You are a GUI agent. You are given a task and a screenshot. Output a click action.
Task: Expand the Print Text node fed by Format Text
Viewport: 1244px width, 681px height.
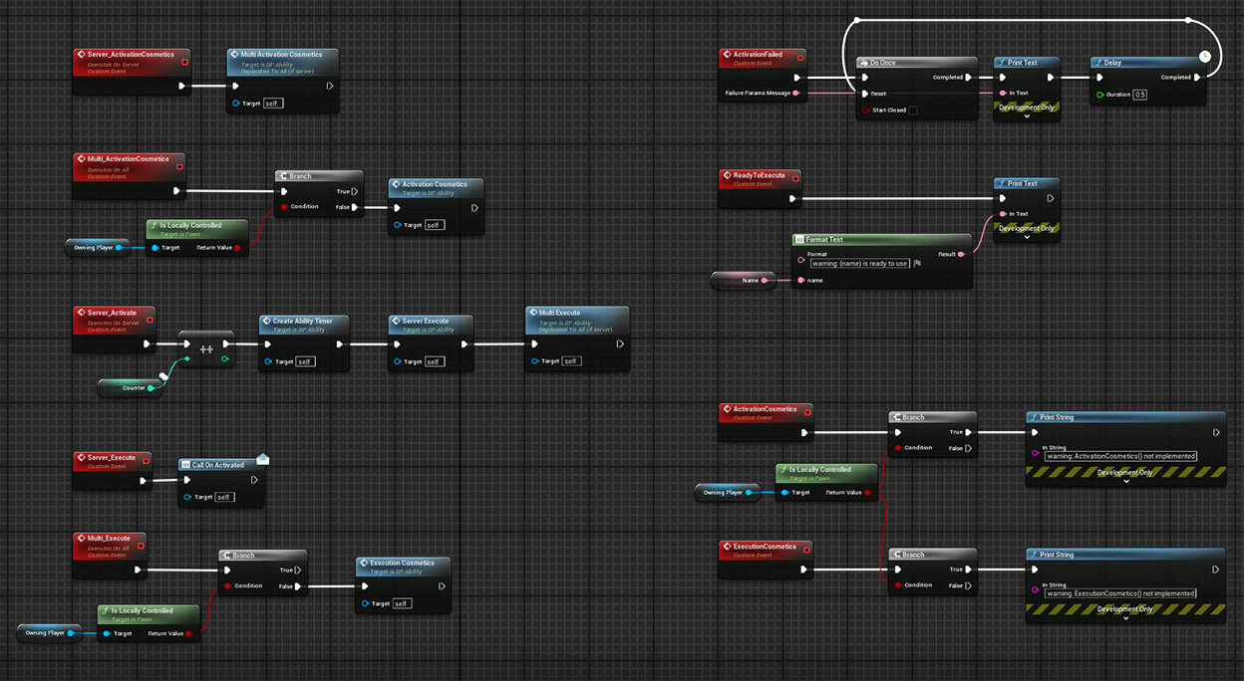point(1026,237)
